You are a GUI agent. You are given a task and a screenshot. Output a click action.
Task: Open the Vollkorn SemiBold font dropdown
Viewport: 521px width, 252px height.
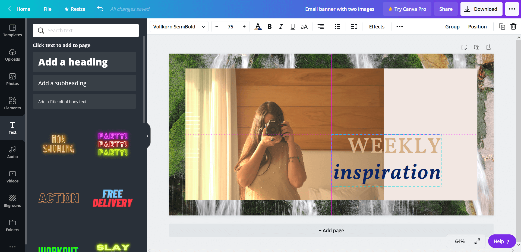click(179, 27)
